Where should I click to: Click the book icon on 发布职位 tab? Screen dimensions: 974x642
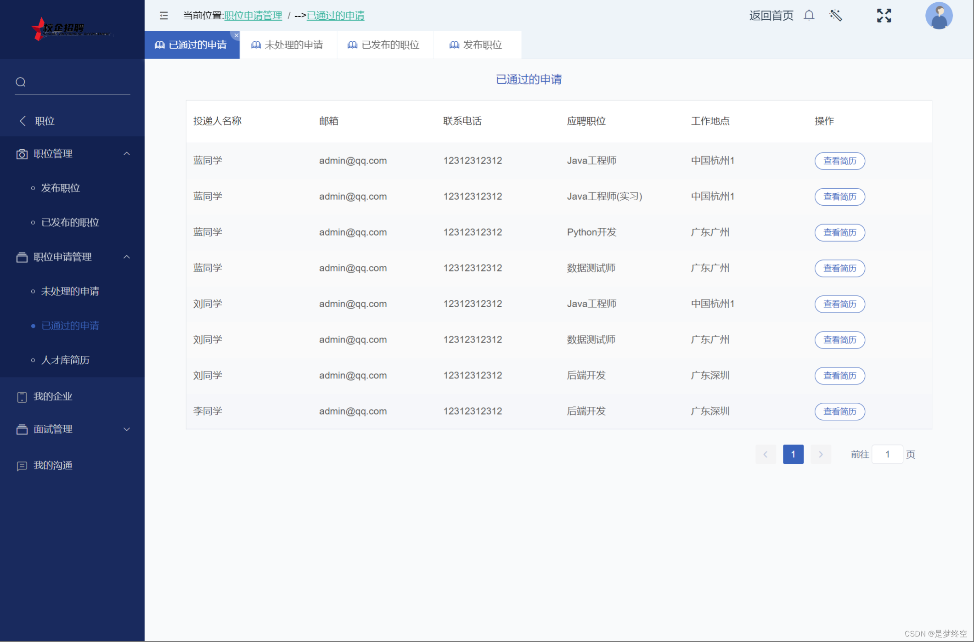coord(454,45)
